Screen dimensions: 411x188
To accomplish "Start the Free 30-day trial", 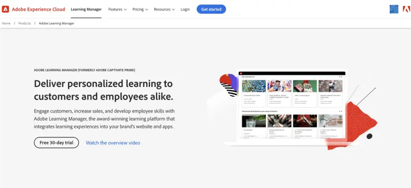I will pyautogui.click(x=57, y=143).
